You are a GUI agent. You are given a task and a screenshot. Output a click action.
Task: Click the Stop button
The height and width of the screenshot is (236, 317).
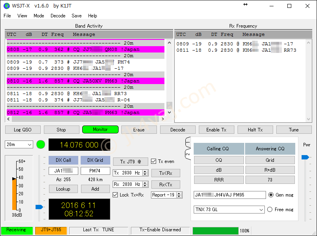pyautogui.click(x=61, y=130)
